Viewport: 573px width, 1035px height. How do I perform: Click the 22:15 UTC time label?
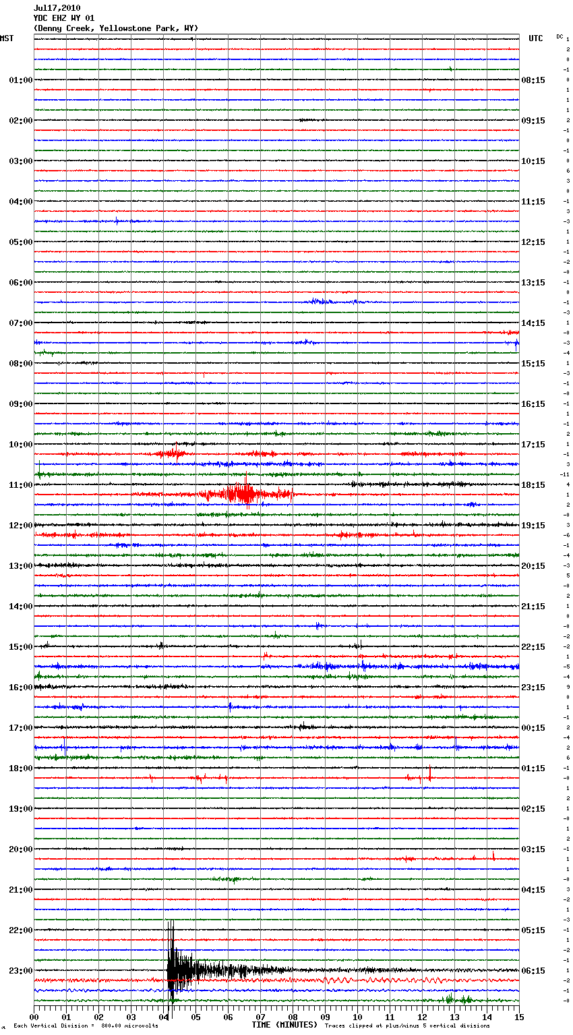click(x=533, y=647)
